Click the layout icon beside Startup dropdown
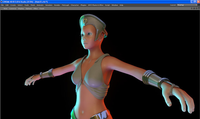The image size is (200, 119). point(199,5)
